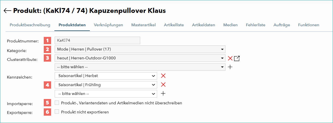
Task: Open the Medien tab
Action: (x=231, y=25)
